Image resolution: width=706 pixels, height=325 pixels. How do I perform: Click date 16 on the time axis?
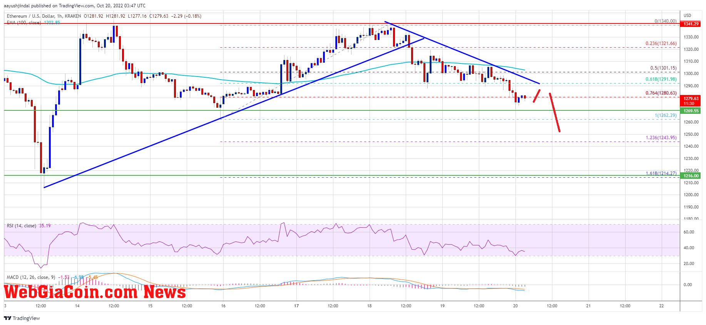223,306
